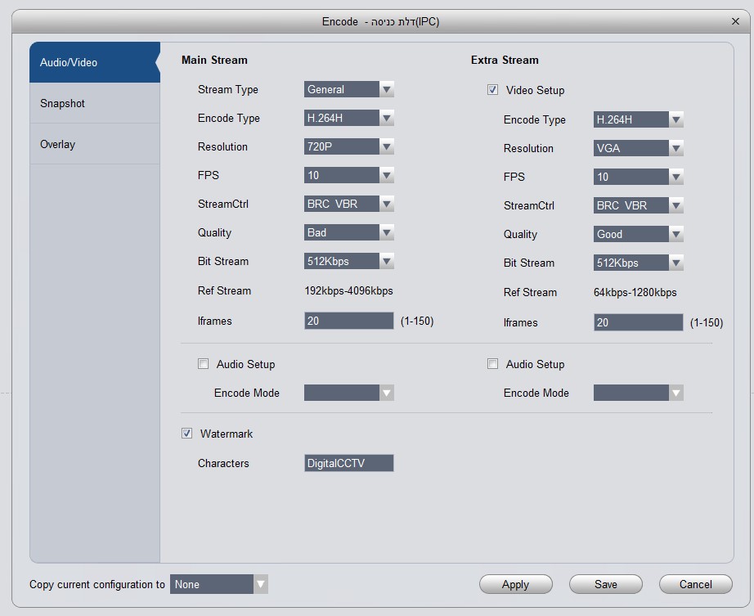Go to the Overlay tab

(x=95, y=144)
